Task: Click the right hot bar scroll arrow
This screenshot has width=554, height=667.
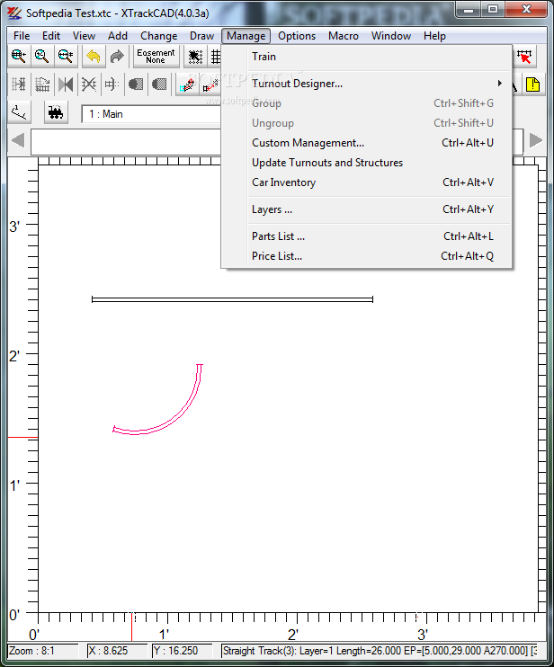Action: [x=536, y=140]
